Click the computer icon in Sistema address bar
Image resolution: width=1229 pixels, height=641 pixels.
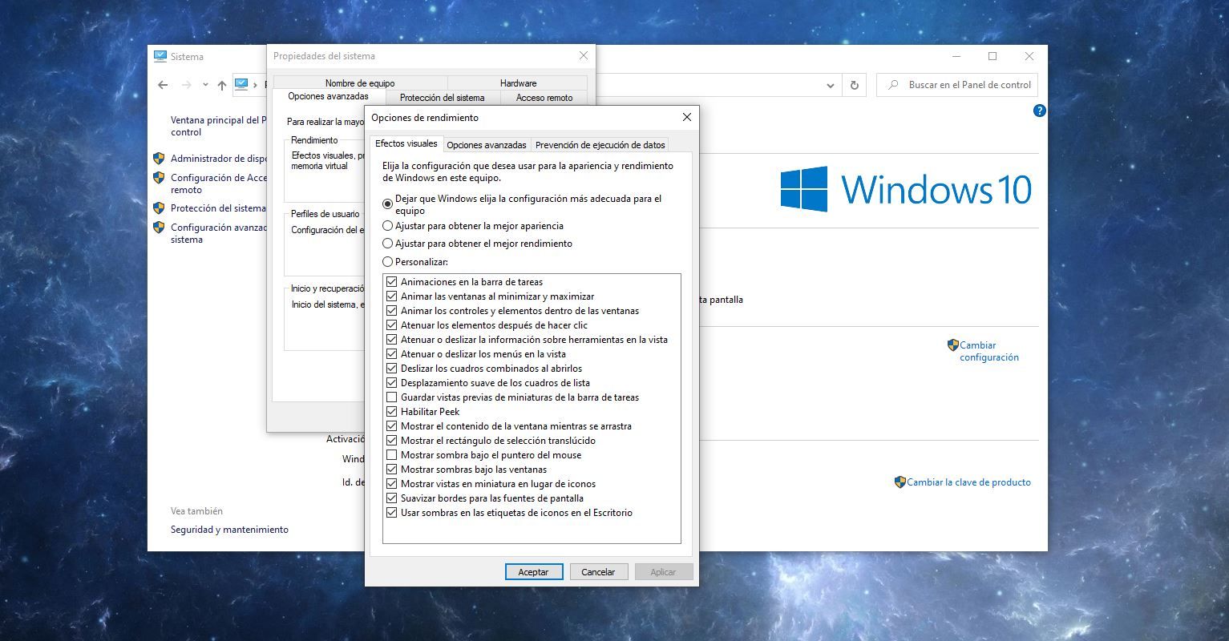pos(241,84)
